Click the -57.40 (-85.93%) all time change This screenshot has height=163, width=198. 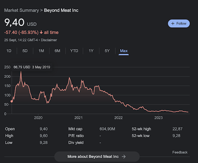tap(31, 33)
